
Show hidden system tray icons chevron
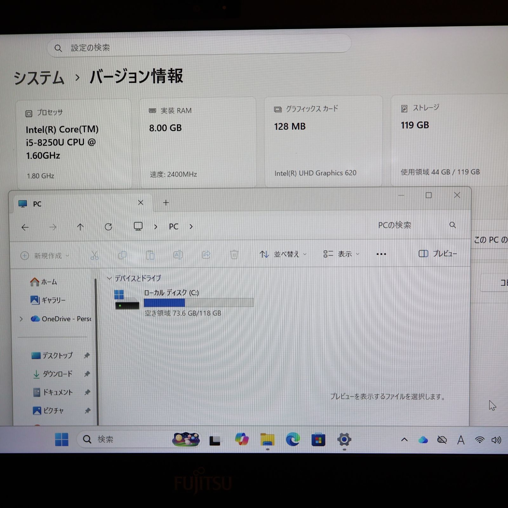click(404, 440)
